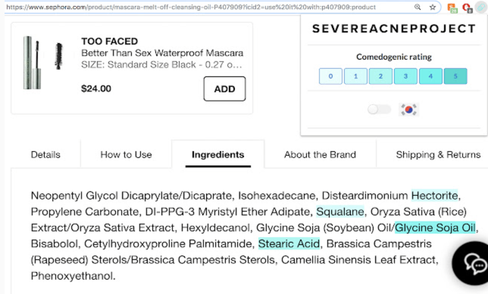Add the Too Faced mascara with ADD button
Screen dimensions: 488x294
[225, 89]
